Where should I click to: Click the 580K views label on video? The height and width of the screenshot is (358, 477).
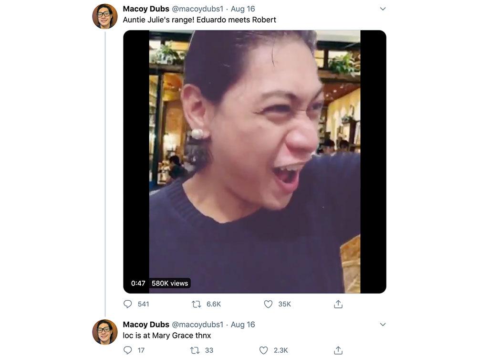tap(170, 283)
